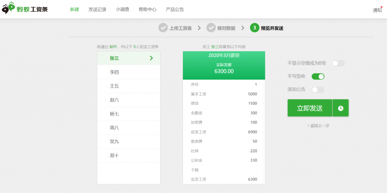Click the clock scheduled-send icon
Image resolution: width=387 pixels, height=193 pixels.
point(341,108)
